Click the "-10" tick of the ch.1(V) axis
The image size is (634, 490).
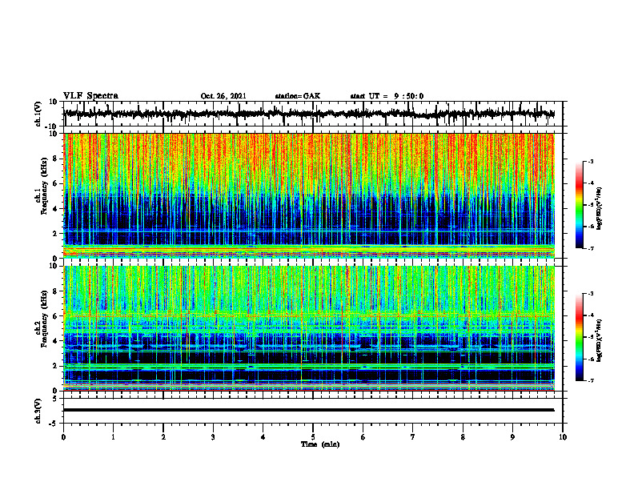pyautogui.click(x=52, y=127)
